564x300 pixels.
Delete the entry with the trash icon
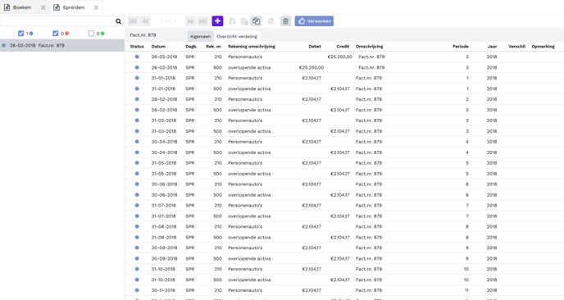[285, 21]
